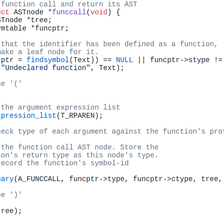224x224 pixels.
Task: Click the void keyword in parameters
Action: pyautogui.click(x=99, y=12)
